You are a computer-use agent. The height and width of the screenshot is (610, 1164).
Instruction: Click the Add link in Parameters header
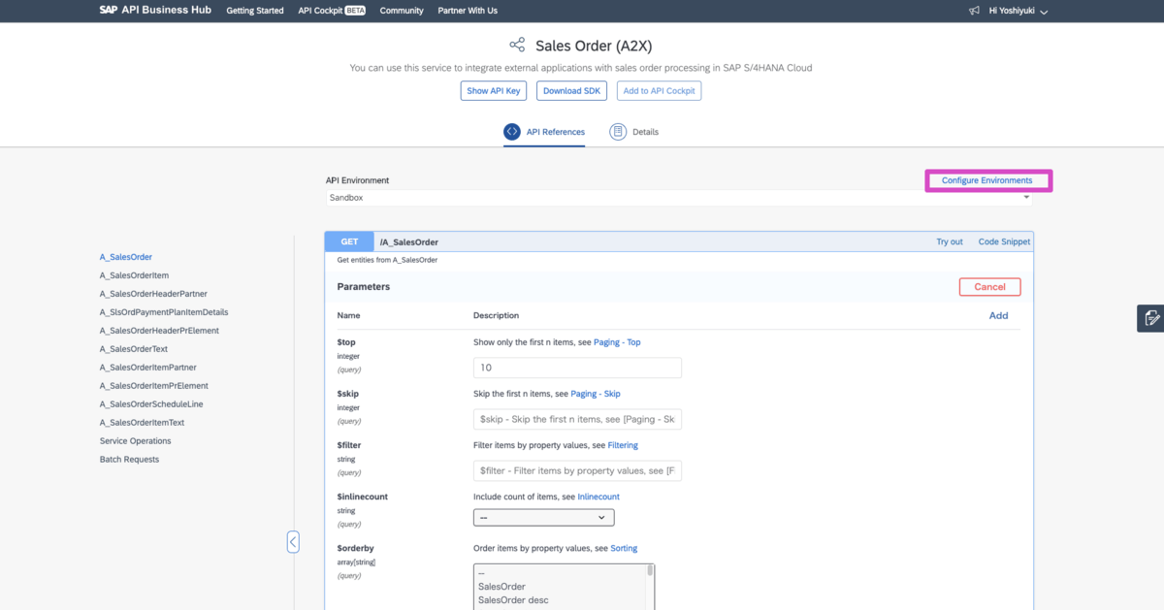click(x=998, y=315)
